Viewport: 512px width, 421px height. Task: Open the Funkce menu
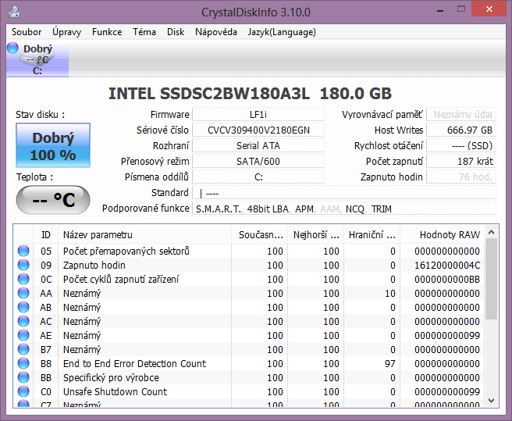pos(107,32)
